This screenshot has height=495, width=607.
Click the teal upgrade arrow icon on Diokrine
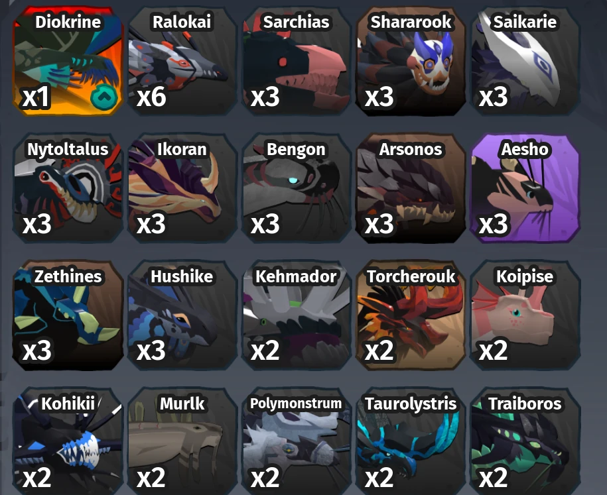pyautogui.click(x=104, y=97)
